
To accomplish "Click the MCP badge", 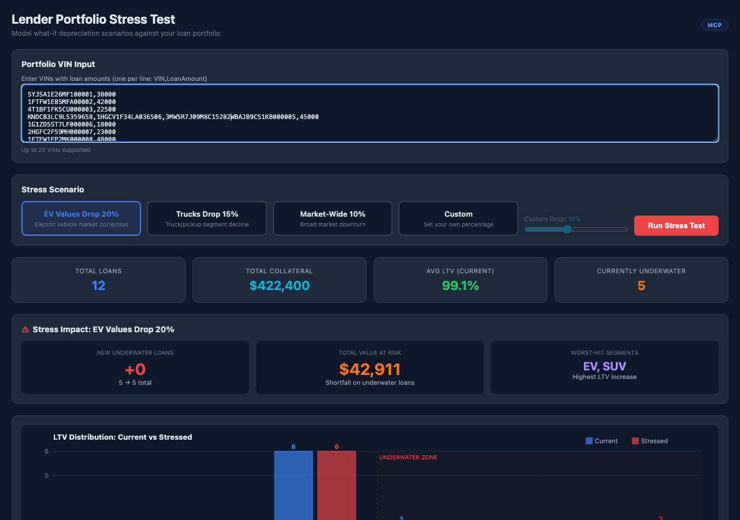I will [715, 25].
